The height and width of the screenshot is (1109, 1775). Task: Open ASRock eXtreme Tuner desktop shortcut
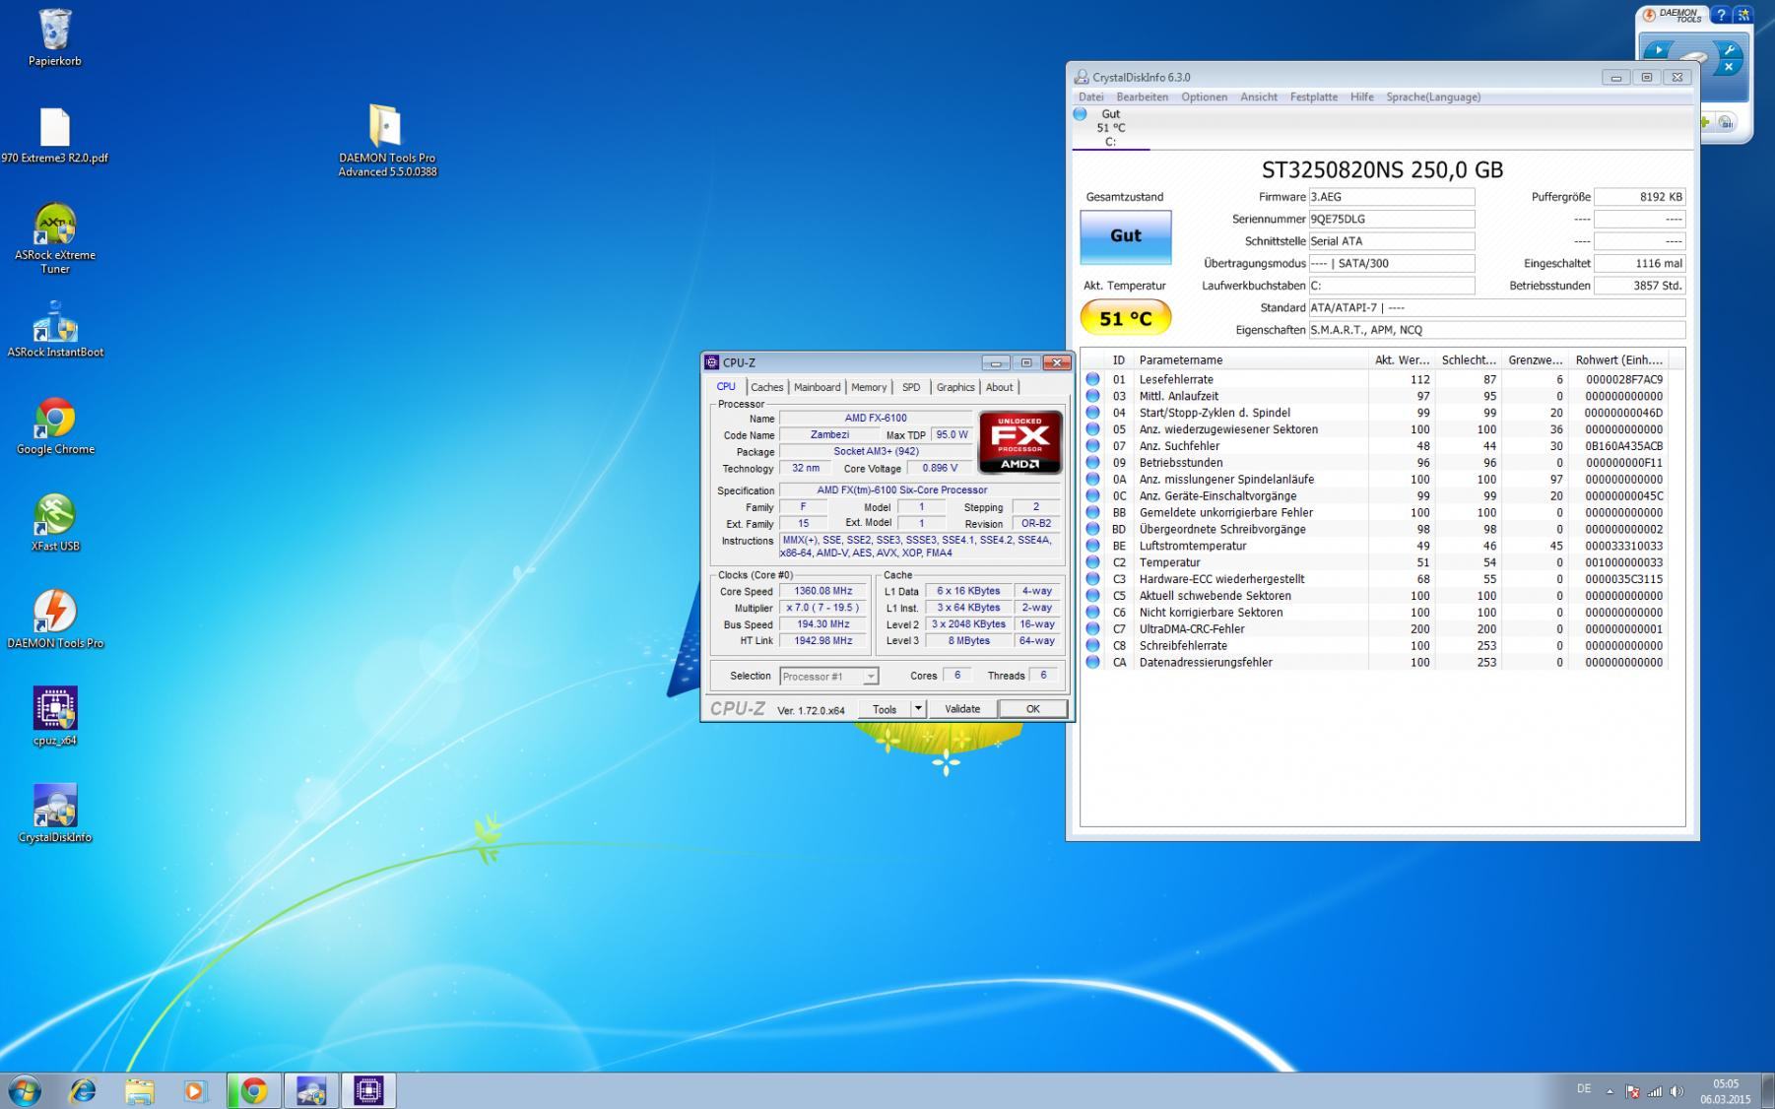55,226
